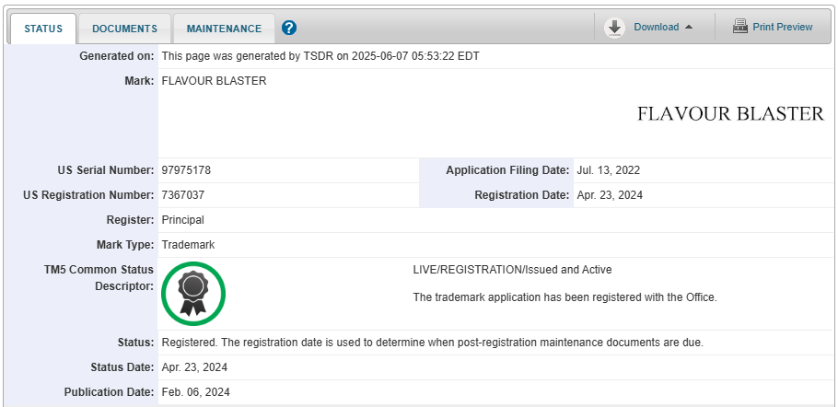838x407 pixels.
Task: Open the blue help question mark icon
Action: pos(289,28)
